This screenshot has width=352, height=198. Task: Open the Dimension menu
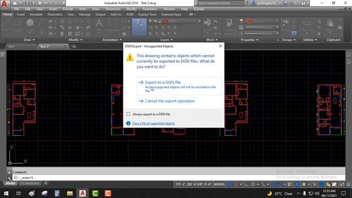click(113, 9)
